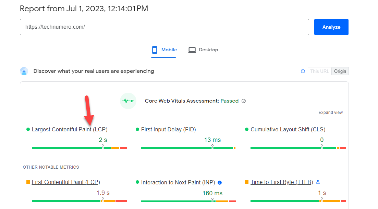Switch to Origin data
Viewport: 378px width, 209px height.
coord(340,71)
